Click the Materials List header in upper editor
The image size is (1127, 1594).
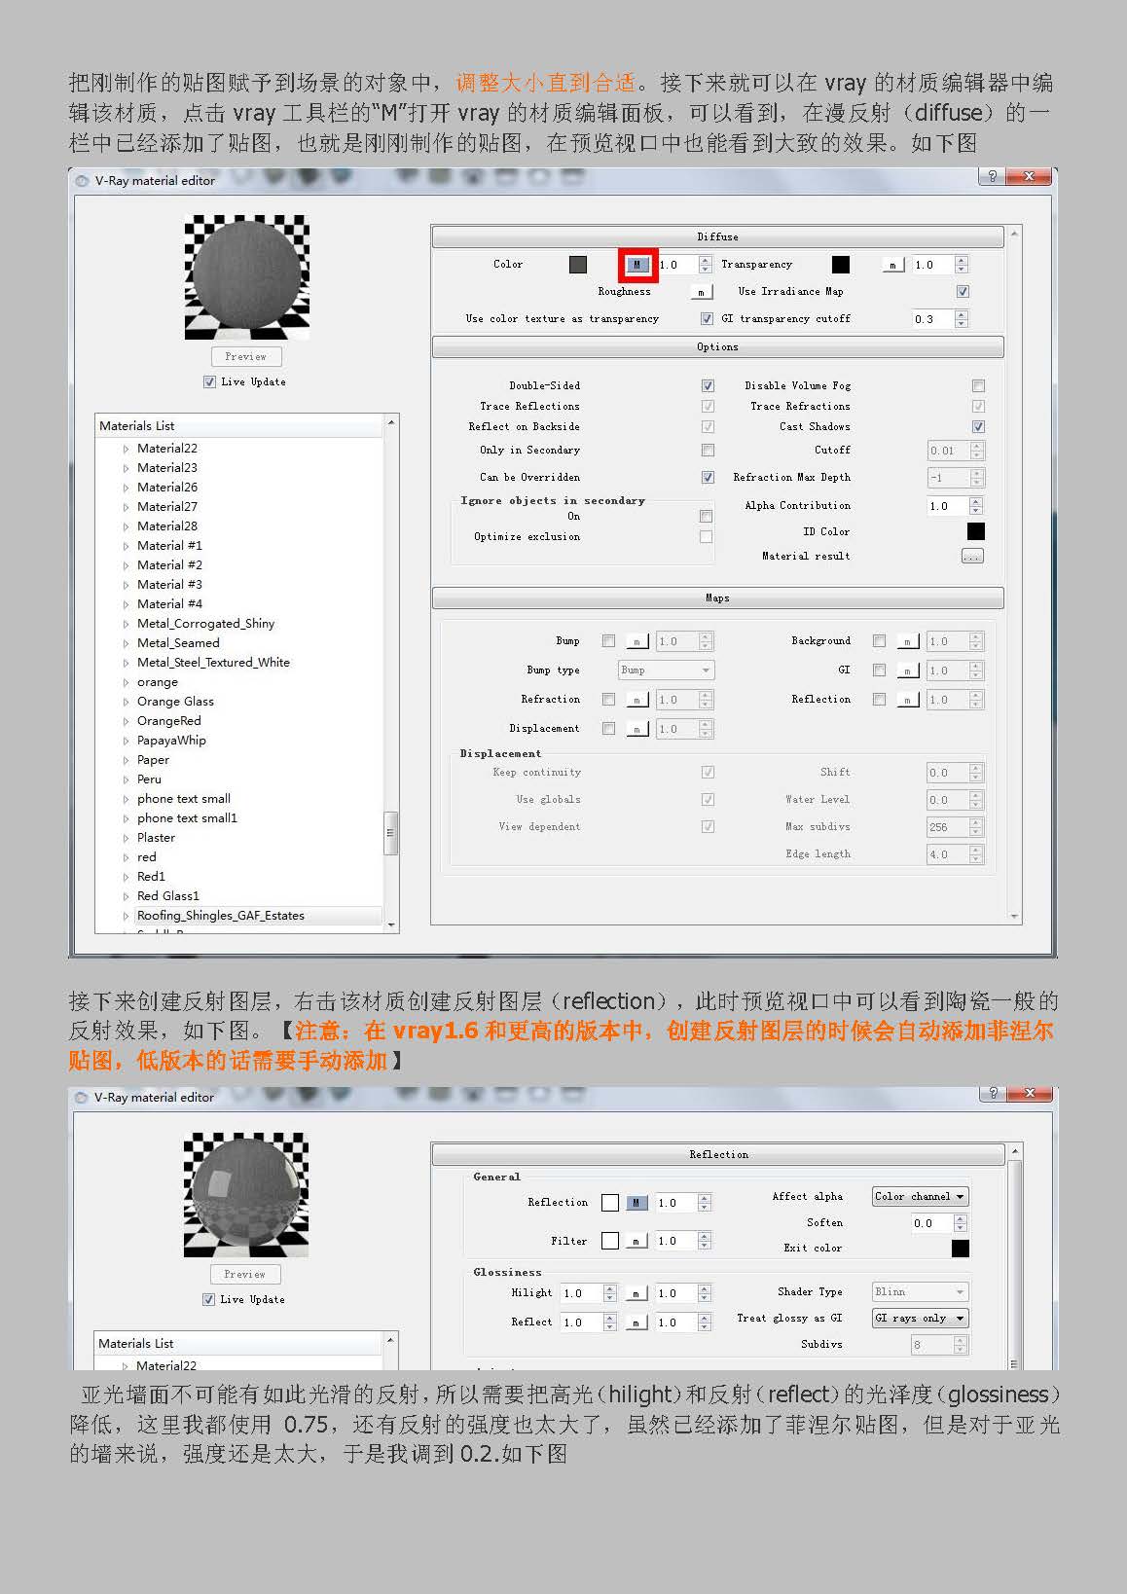point(239,426)
